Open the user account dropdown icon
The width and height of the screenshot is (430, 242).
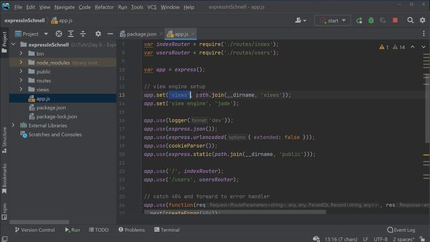tap(300, 20)
